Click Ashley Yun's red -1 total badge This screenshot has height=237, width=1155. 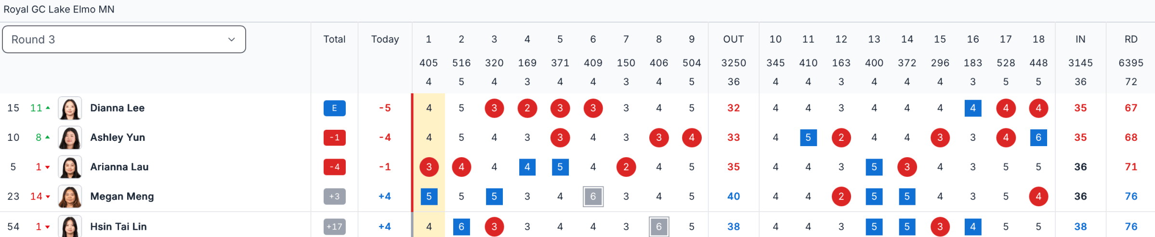pos(334,137)
